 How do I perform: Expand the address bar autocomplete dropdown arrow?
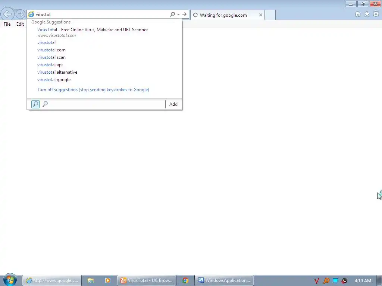click(179, 15)
